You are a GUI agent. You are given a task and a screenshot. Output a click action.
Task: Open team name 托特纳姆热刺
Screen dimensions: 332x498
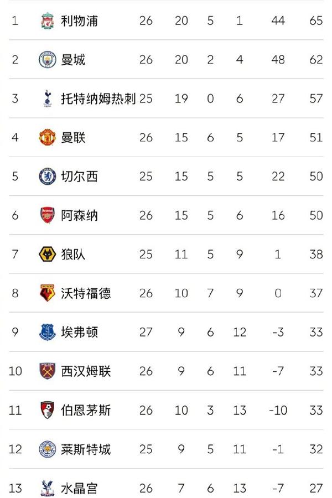pyautogui.click(x=98, y=98)
